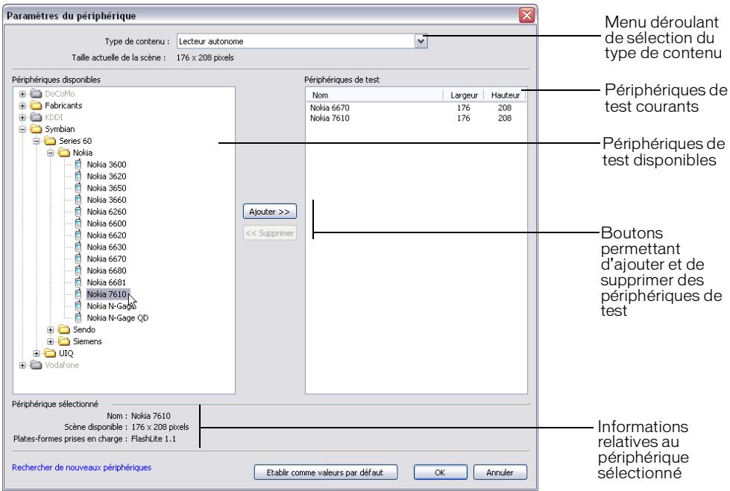Viewport: 730px width, 491px height.
Task: Click the Series 60 folder icon
Action: tap(50, 141)
